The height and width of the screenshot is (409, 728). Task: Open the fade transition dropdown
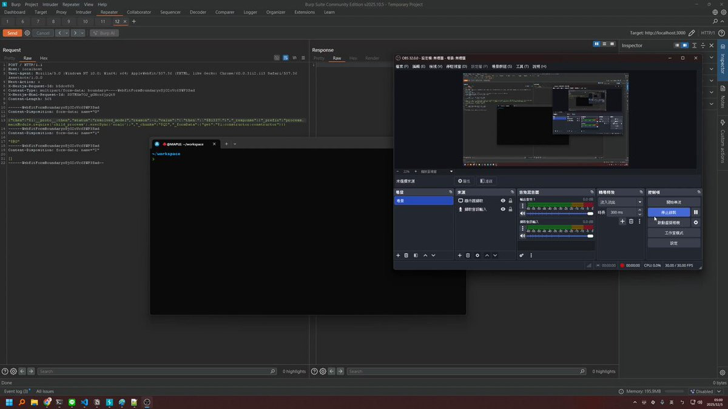click(x=620, y=202)
